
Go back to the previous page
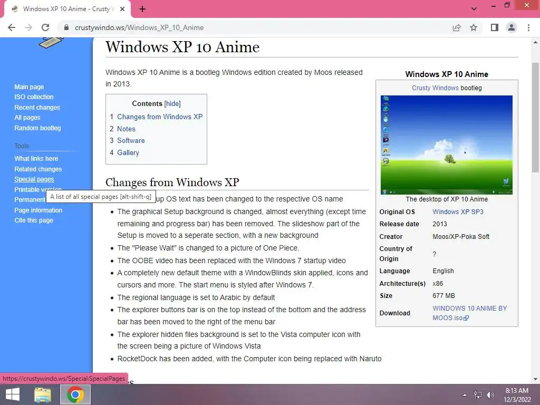point(12,27)
